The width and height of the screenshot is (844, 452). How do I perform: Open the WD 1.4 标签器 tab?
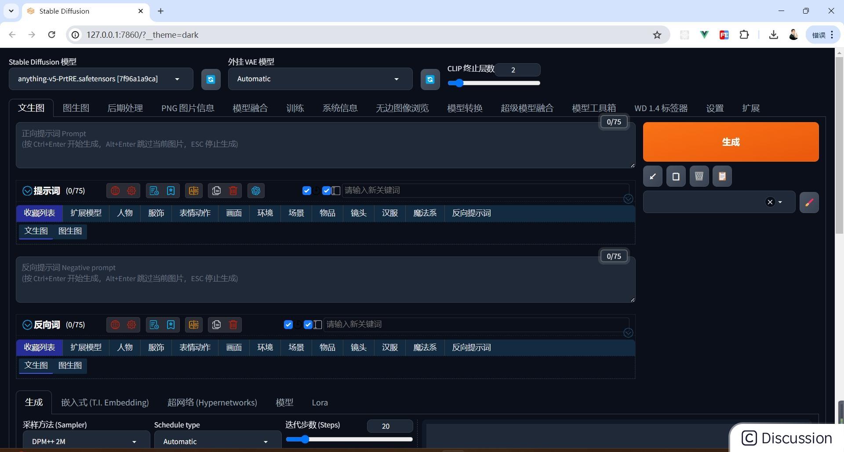point(661,108)
